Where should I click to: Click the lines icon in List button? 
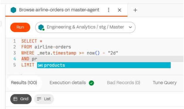(39, 99)
